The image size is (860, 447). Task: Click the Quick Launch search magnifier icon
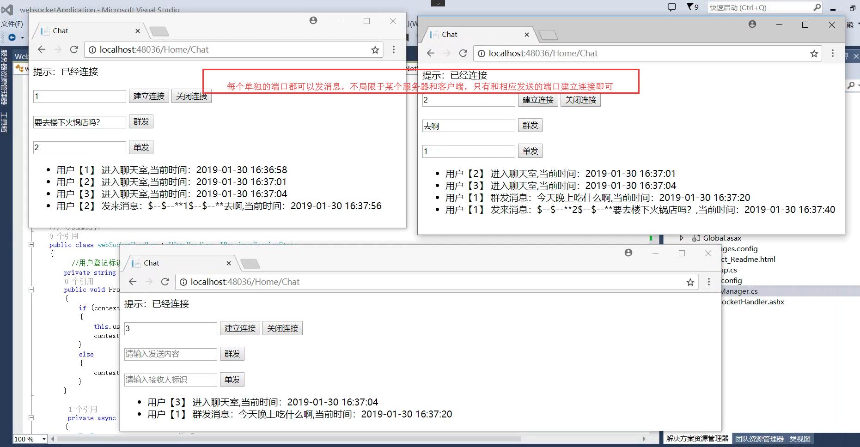[x=817, y=7]
